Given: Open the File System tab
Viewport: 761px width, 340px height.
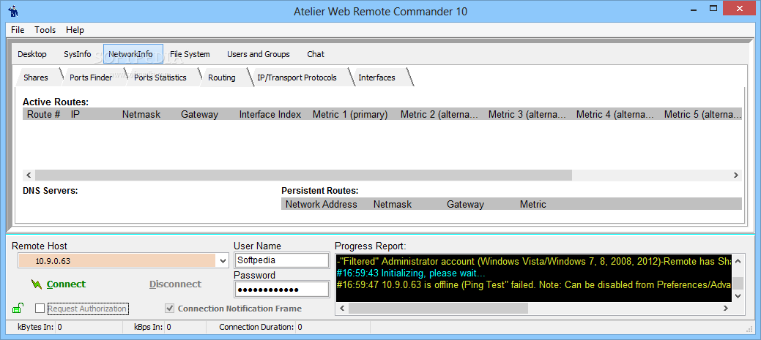Looking at the screenshot, I should [190, 54].
